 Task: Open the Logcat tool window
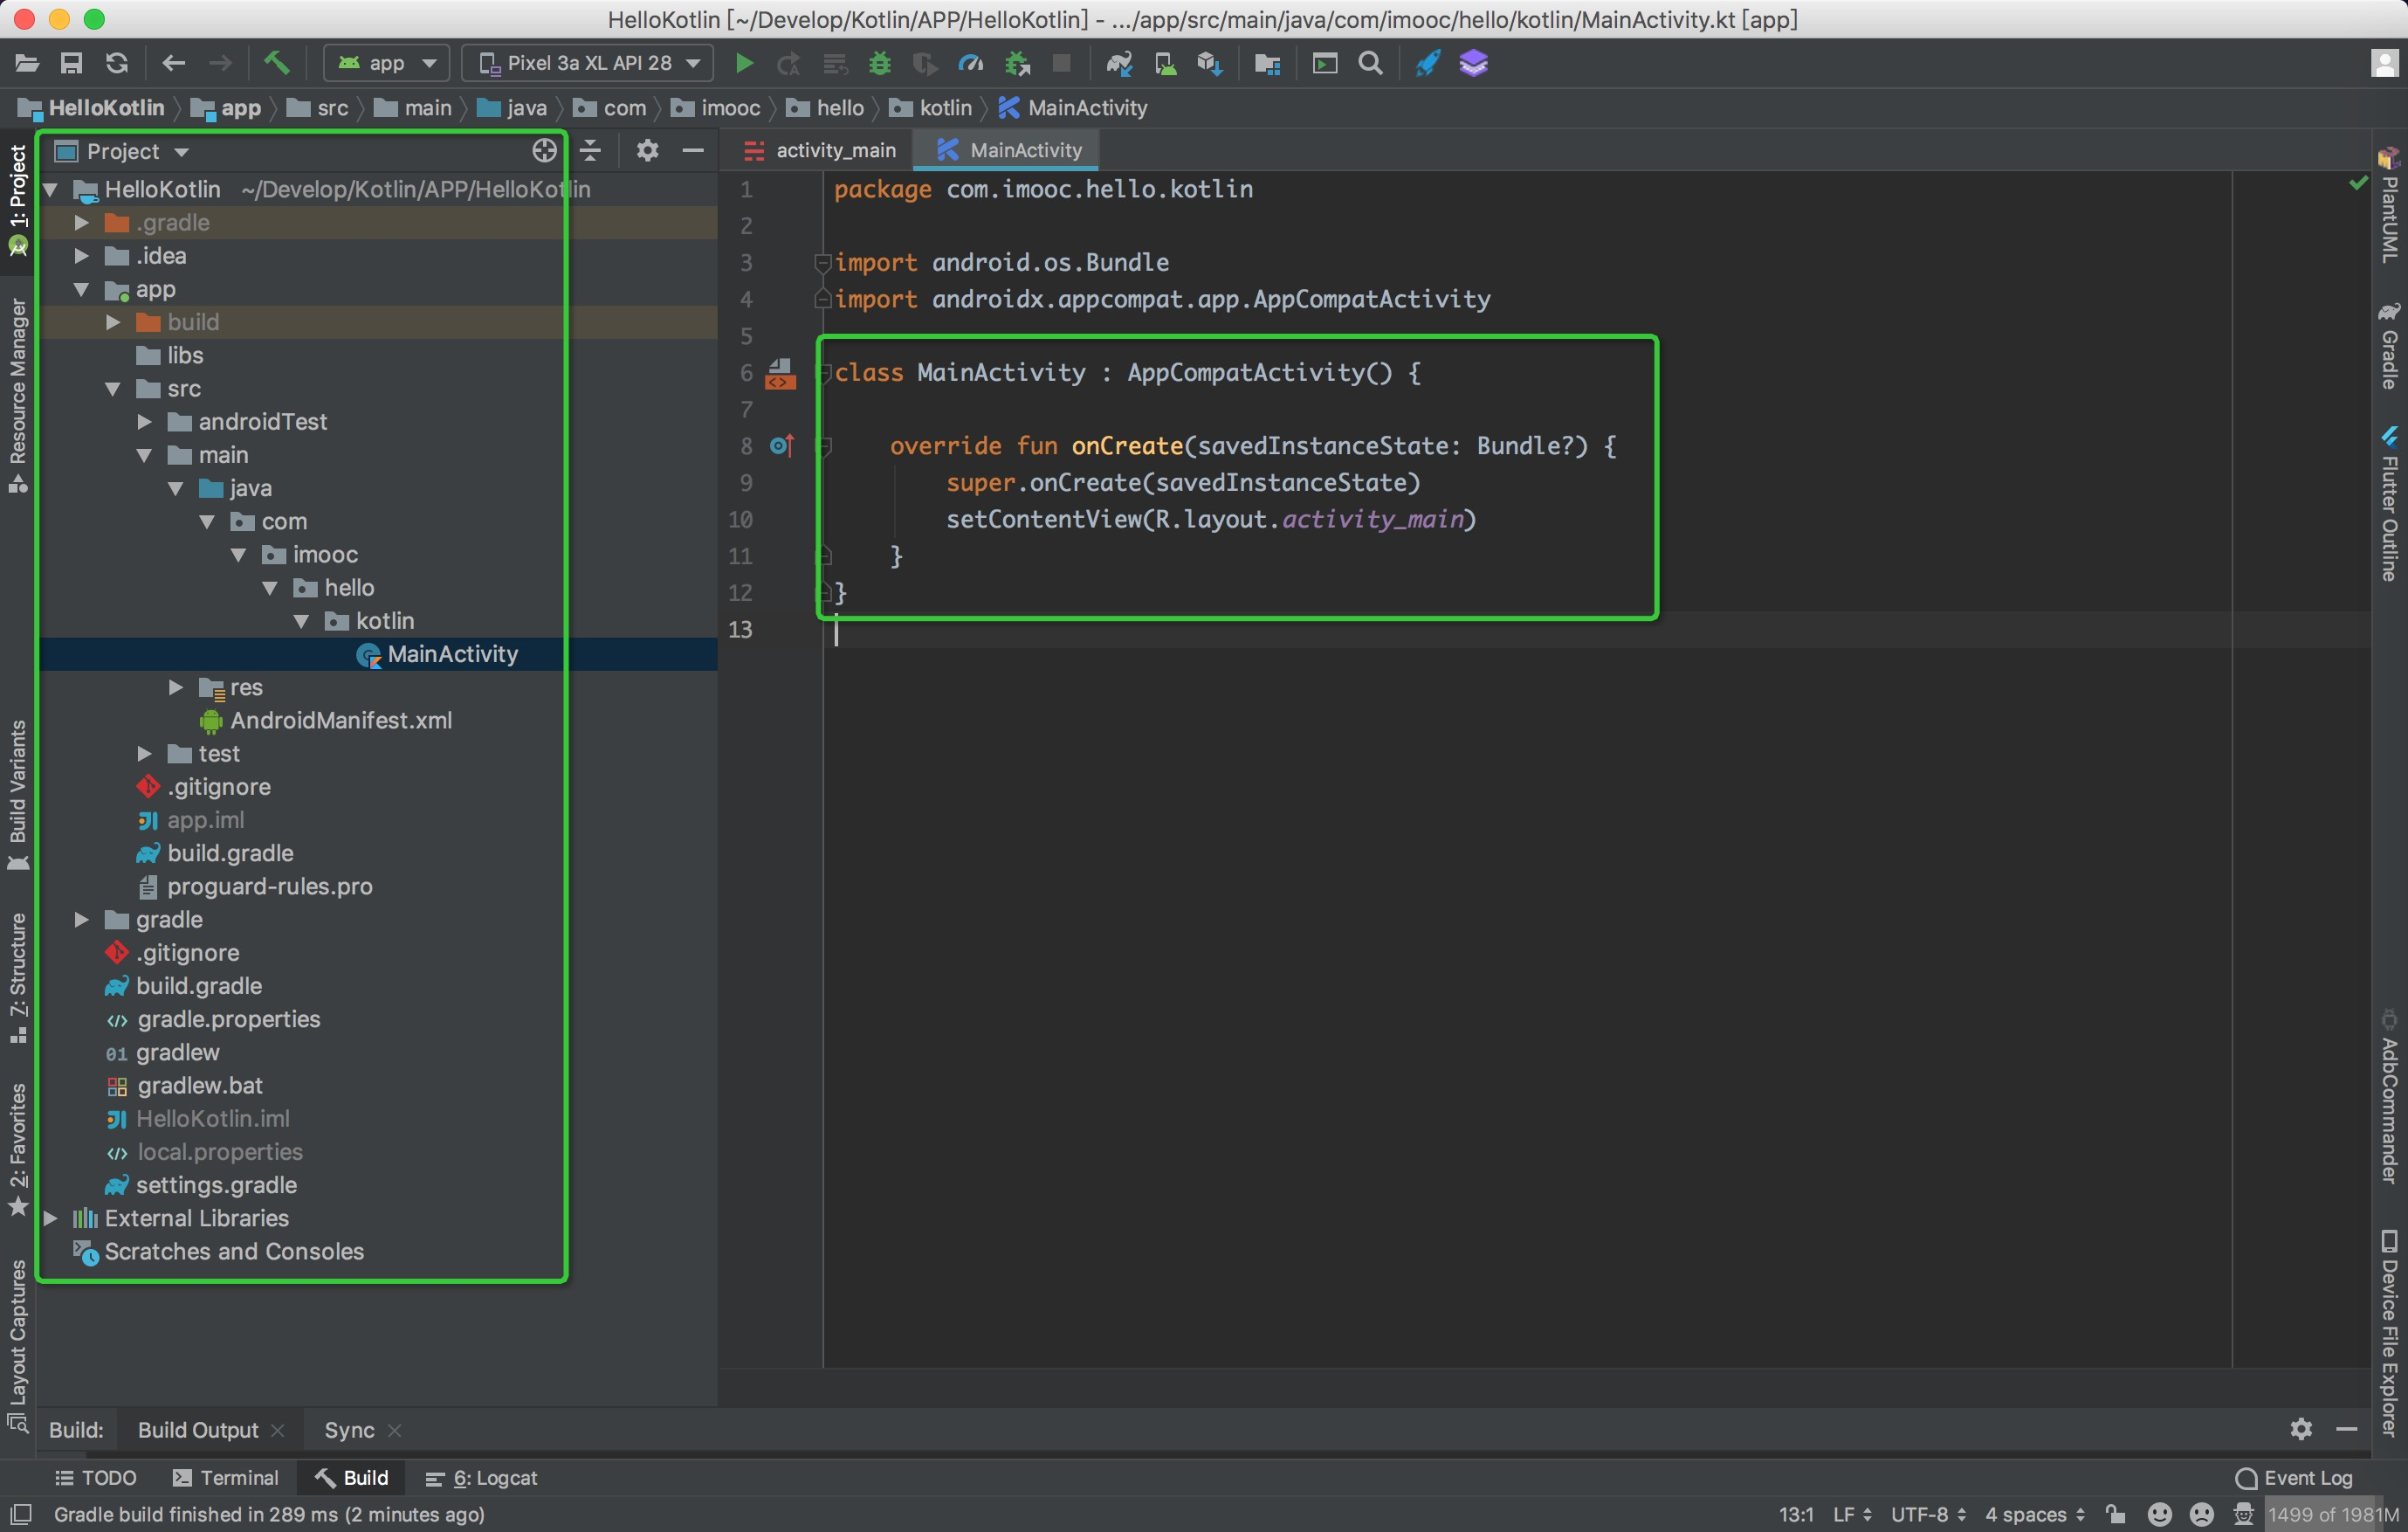coord(482,1478)
